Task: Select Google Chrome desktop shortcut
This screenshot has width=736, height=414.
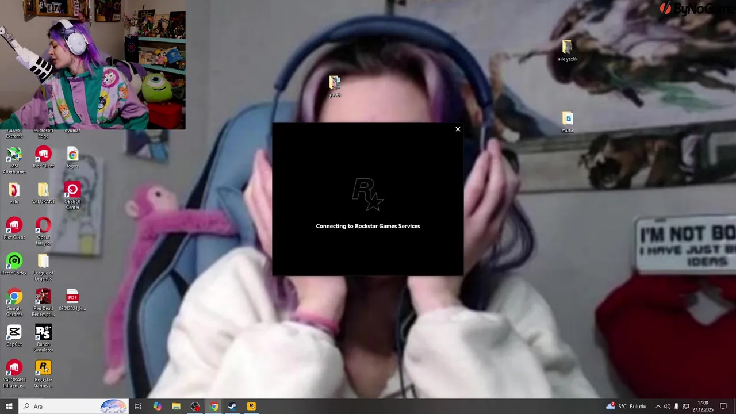Action: [x=14, y=303]
